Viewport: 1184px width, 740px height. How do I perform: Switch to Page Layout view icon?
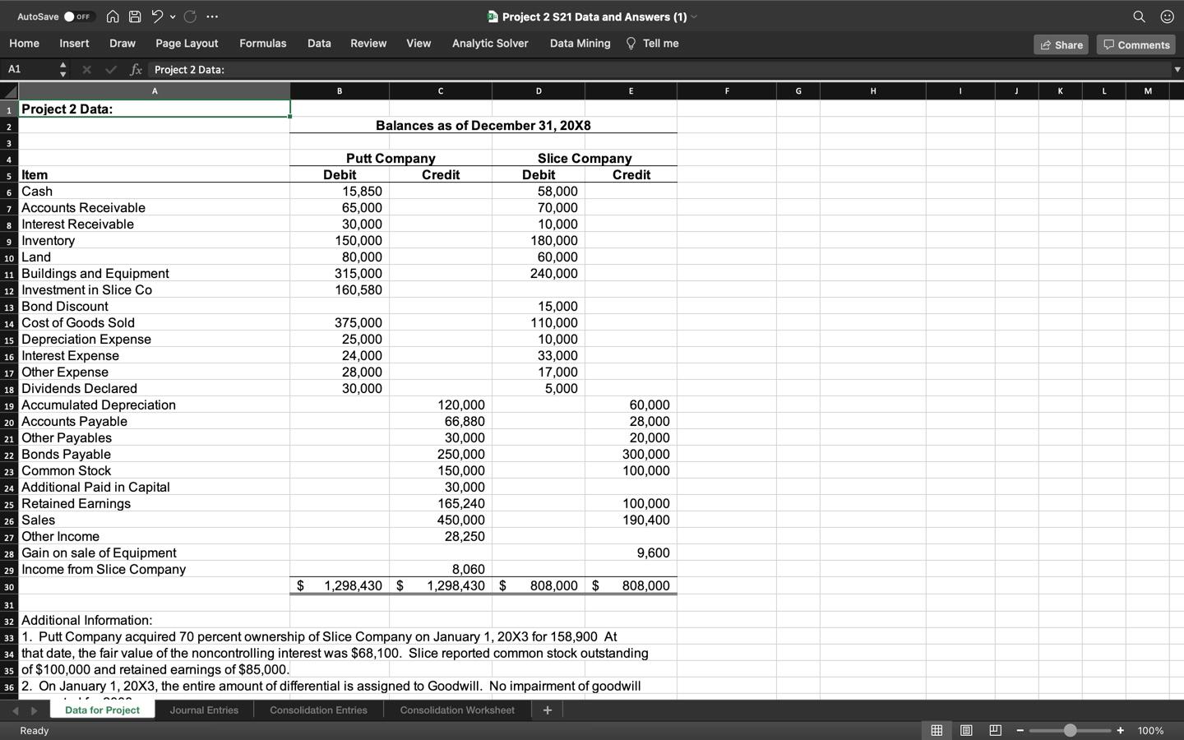click(966, 730)
